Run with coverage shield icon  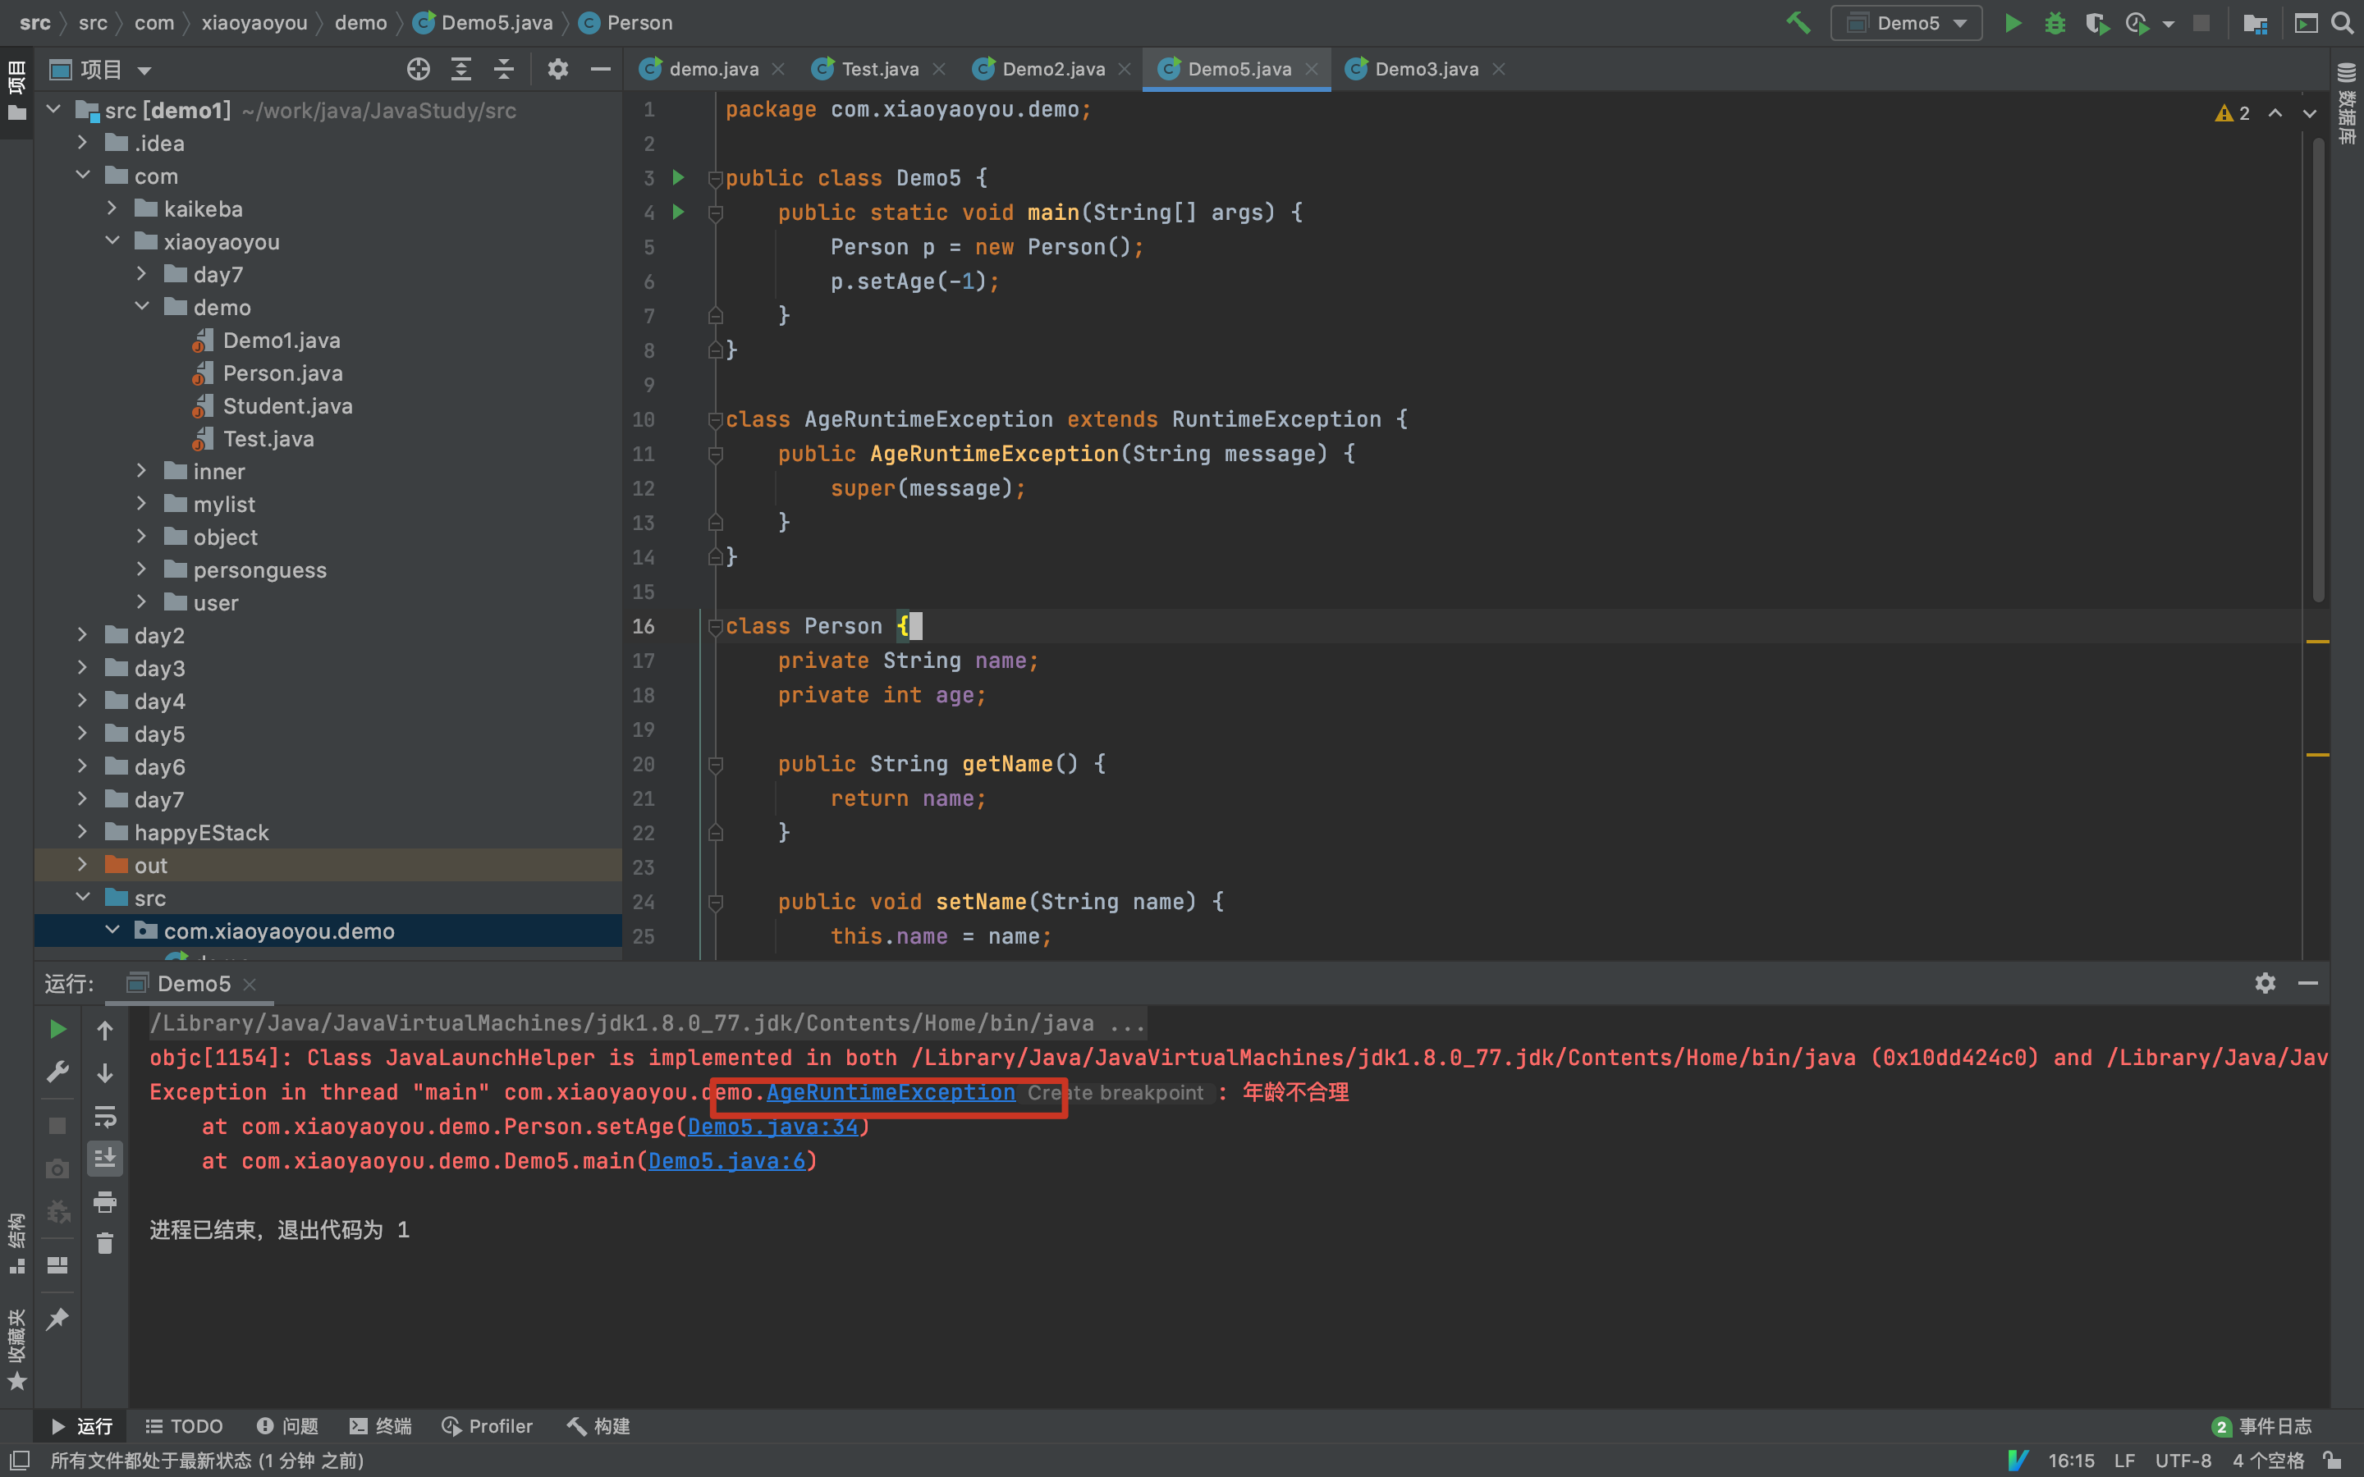point(2096,22)
